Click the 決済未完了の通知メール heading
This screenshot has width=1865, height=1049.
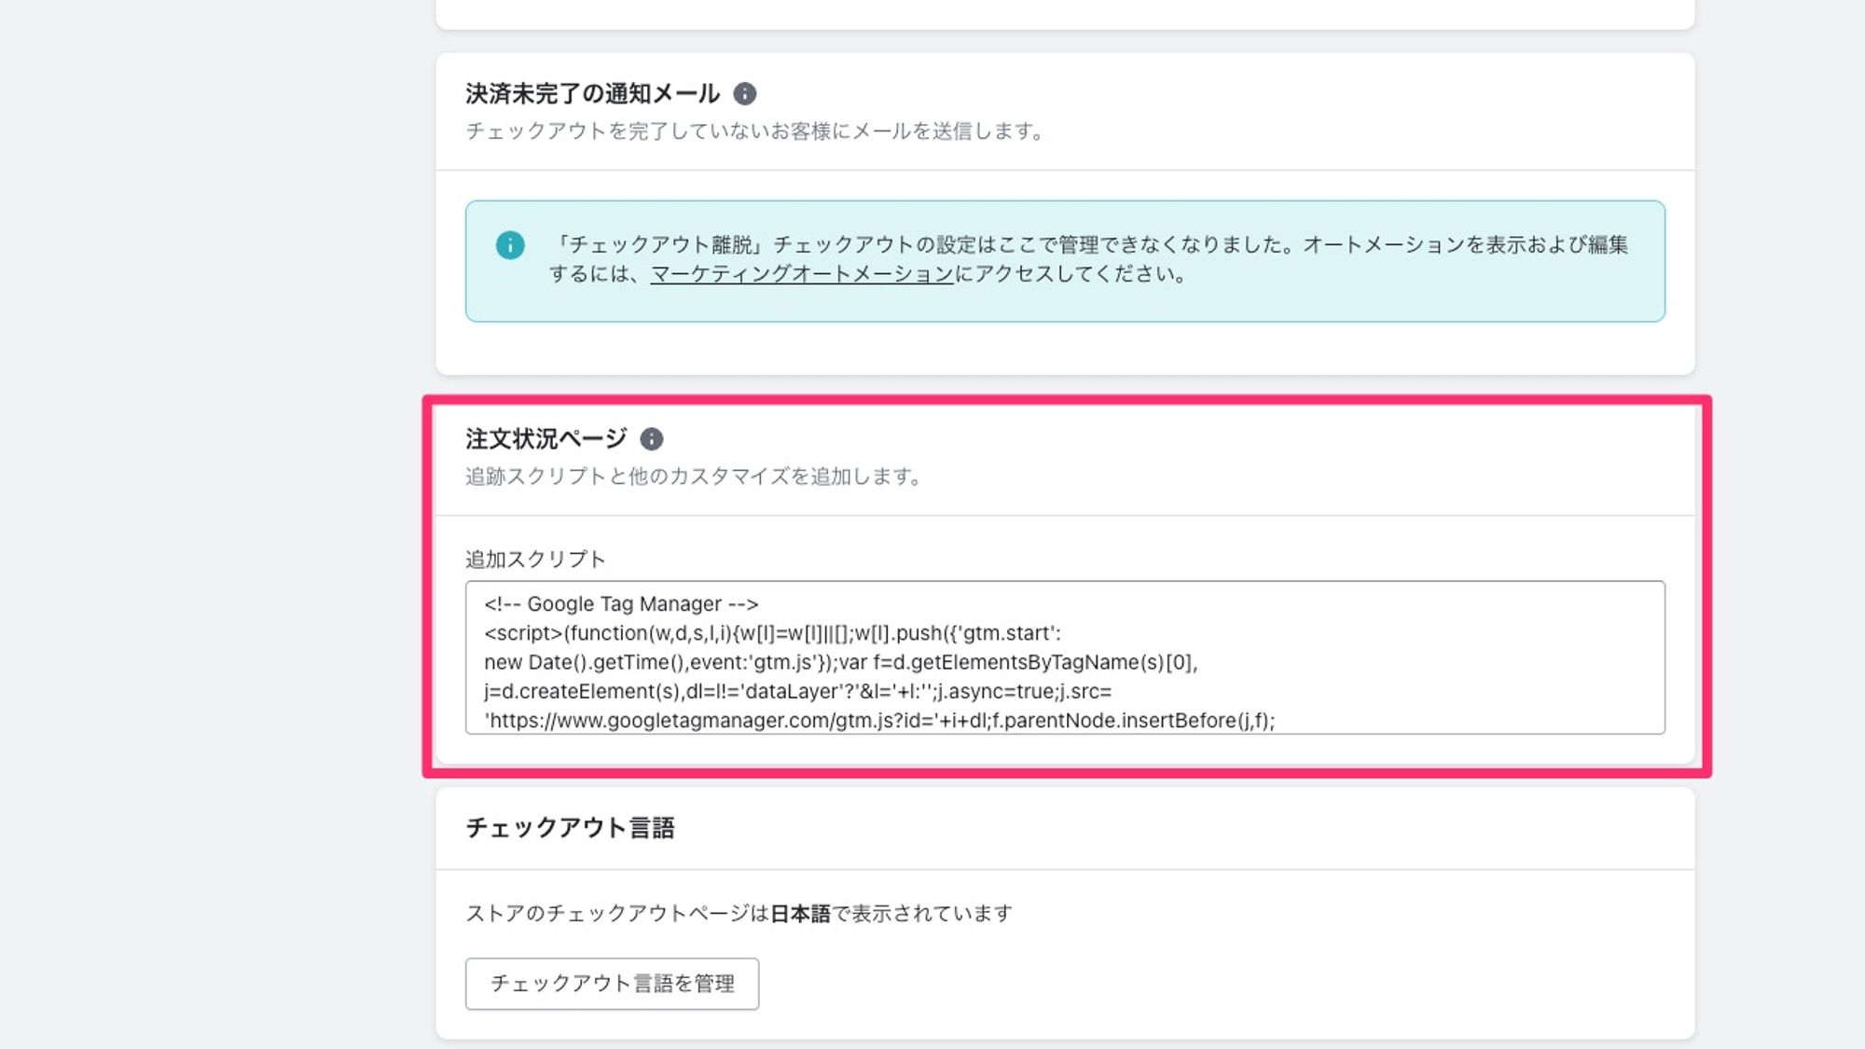tap(592, 93)
